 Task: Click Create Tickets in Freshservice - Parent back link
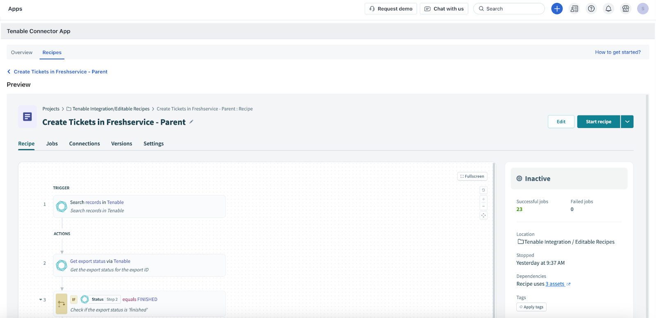click(61, 72)
